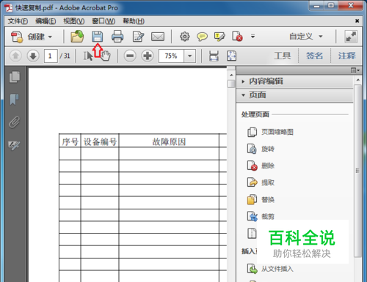
Task: Click the fit width scrolling icon
Action: click(214, 56)
